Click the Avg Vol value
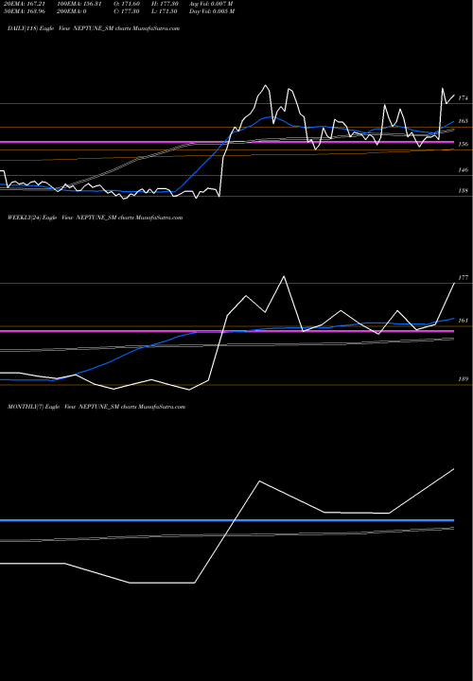473x681 pixels. pyautogui.click(x=212, y=4)
